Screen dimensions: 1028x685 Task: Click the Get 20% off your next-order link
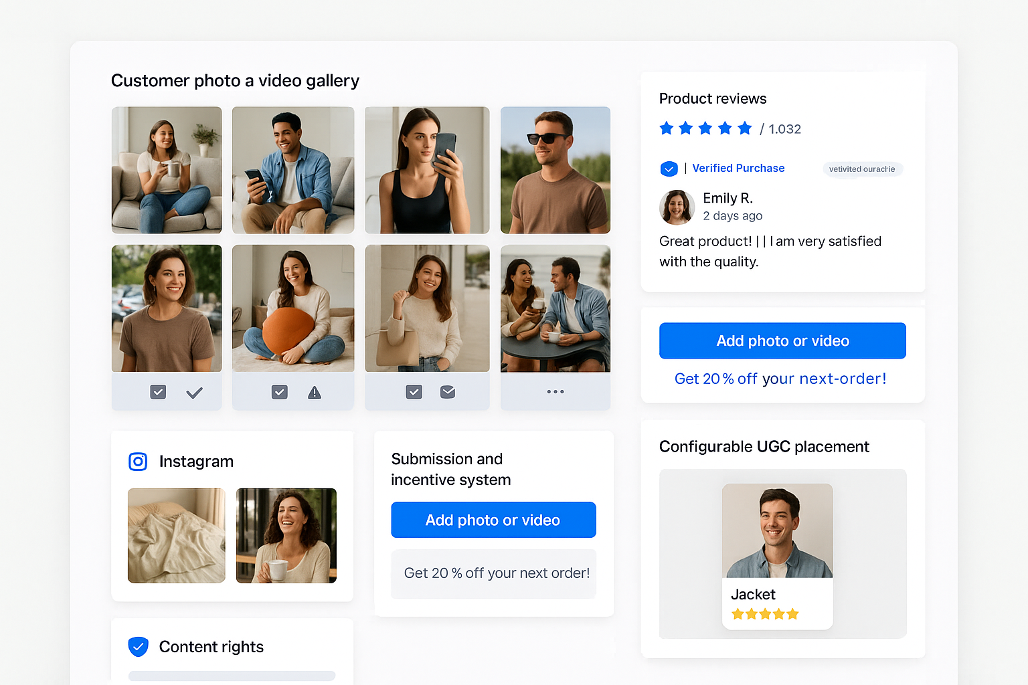(x=780, y=379)
